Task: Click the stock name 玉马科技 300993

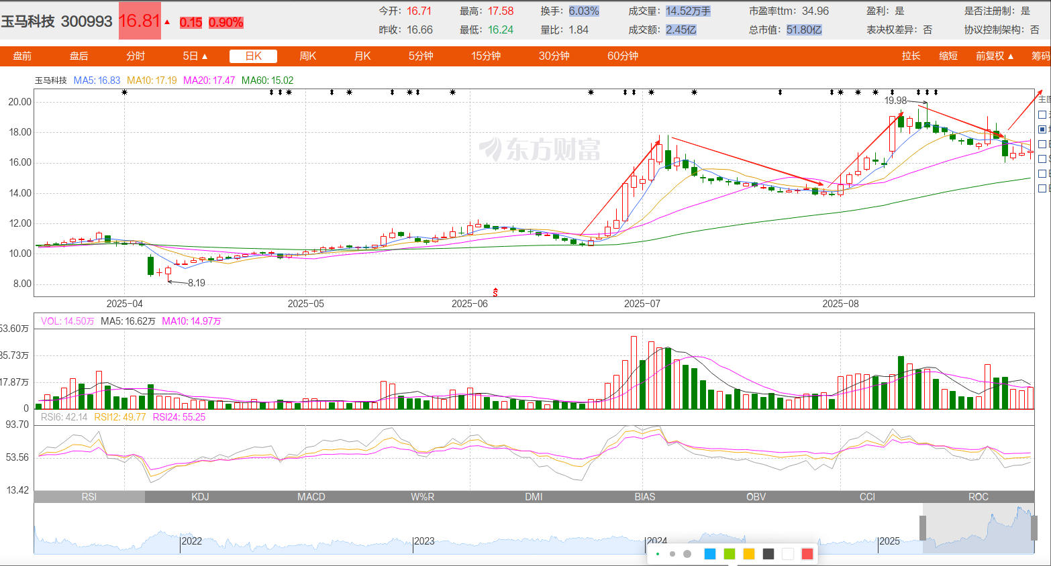Action: coord(56,21)
